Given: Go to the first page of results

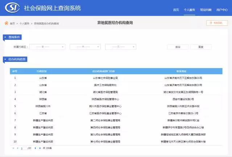Looking at the screenshot, I should point(13,148).
